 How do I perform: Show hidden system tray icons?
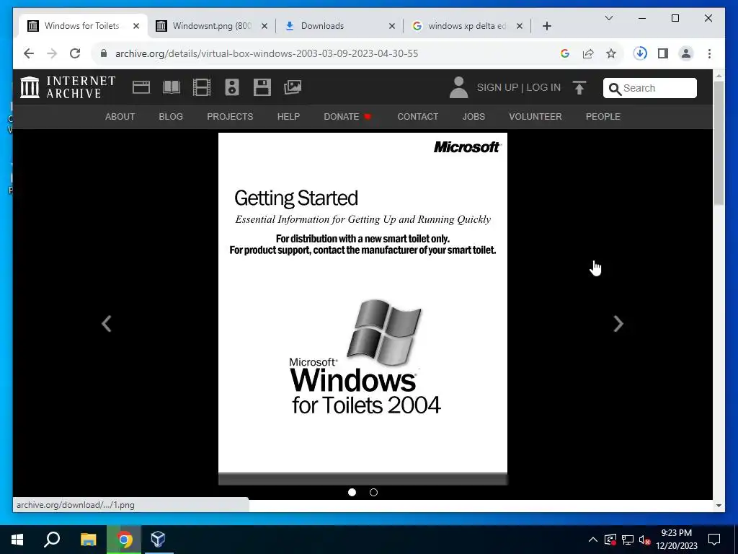tap(593, 540)
